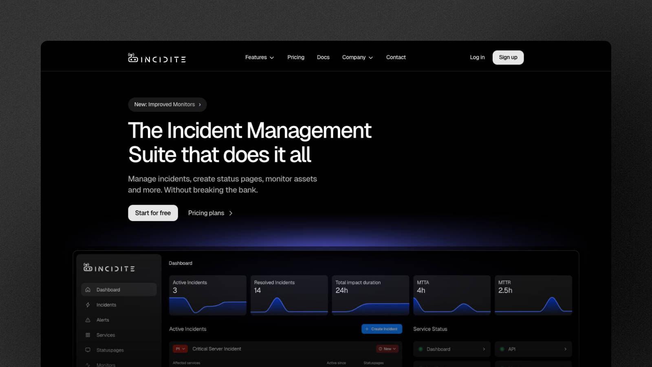Open Statuspages using the monitor icon
This screenshot has height=367, width=652.
pos(88,350)
